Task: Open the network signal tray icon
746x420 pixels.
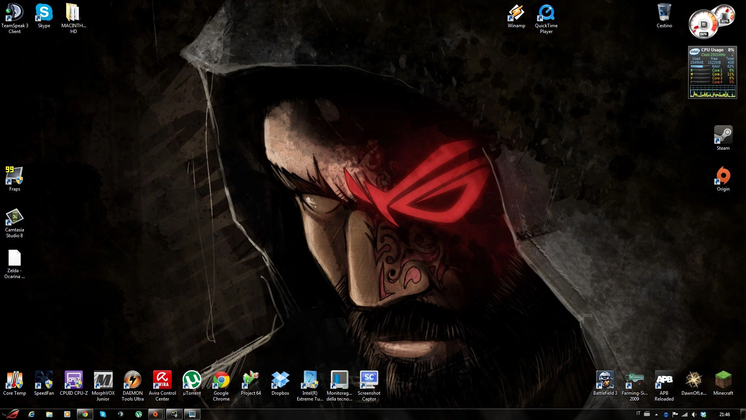Action: click(x=685, y=415)
